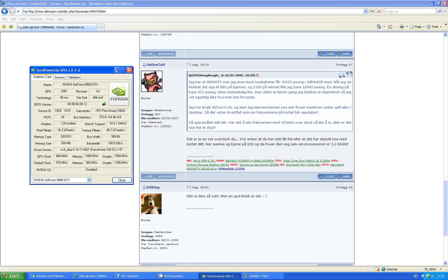The height and width of the screenshot is (280, 448).
Task: Switch to My Computer taskbar item
Action: click(134, 276)
